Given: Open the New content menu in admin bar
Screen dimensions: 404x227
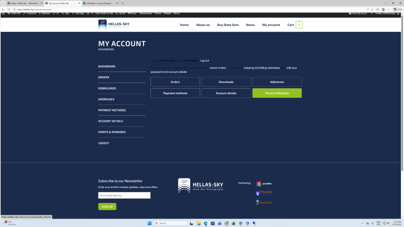Looking at the screenshot, I should (x=65, y=13).
